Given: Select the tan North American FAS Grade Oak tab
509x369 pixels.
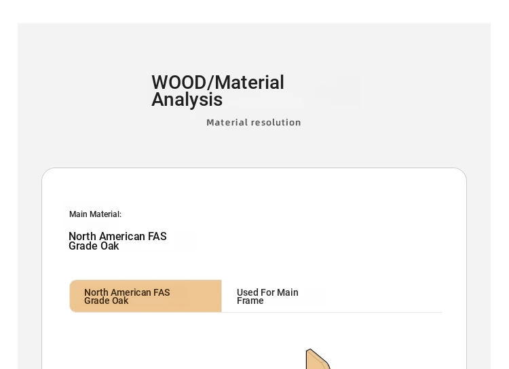Looking at the screenshot, I should (x=145, y=296).
